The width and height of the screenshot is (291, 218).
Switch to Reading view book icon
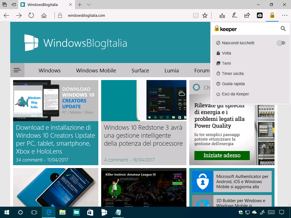[x=196, y=15]
